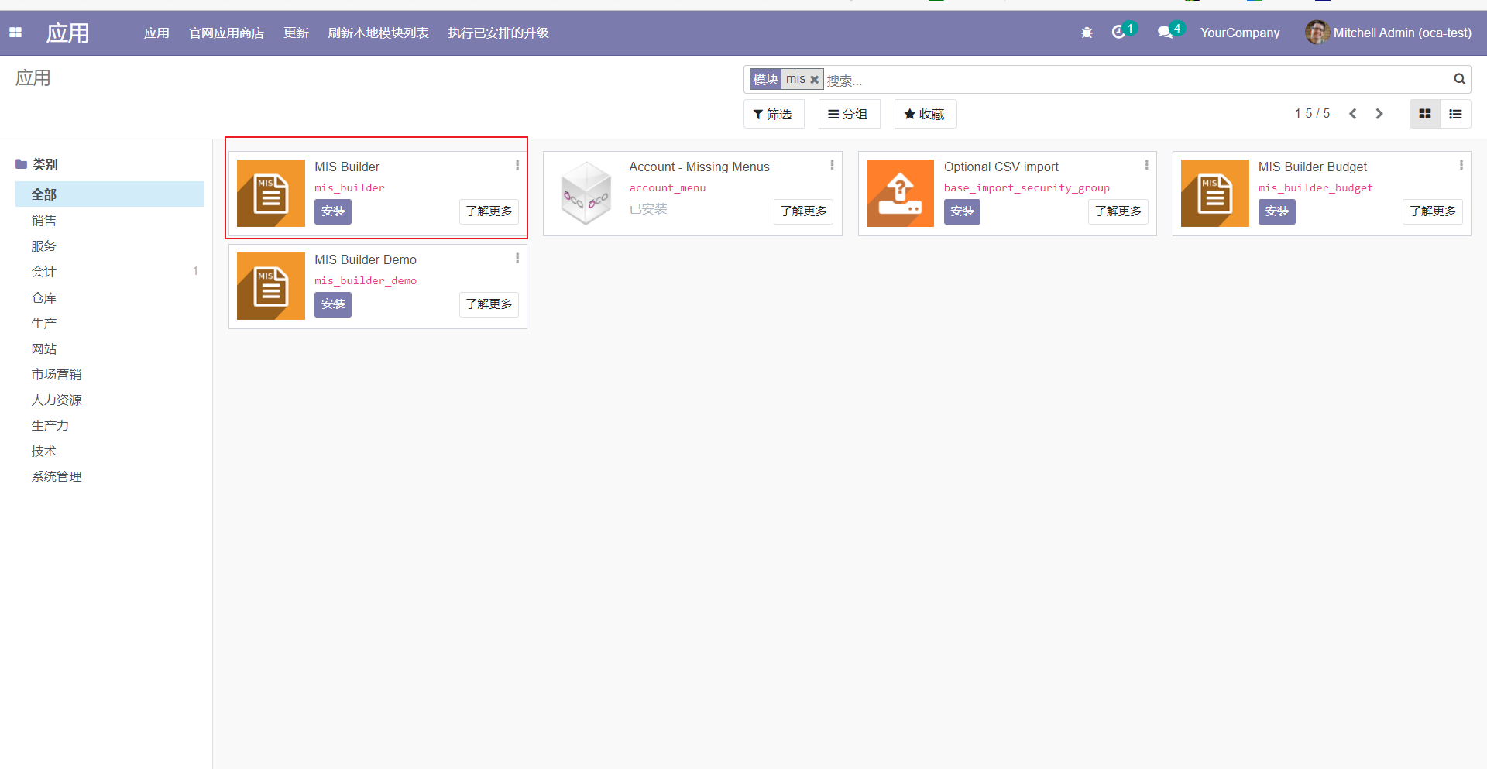
Task: Switch to kanban view
Action: (1424, 114)
